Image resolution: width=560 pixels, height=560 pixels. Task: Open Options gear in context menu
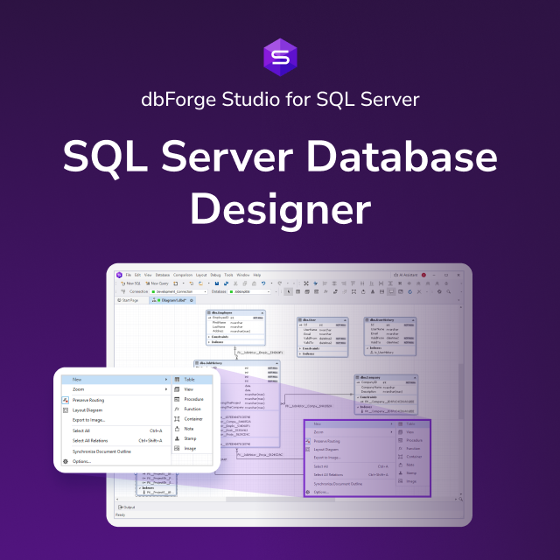pyautogui.click(x=66, y=461)
